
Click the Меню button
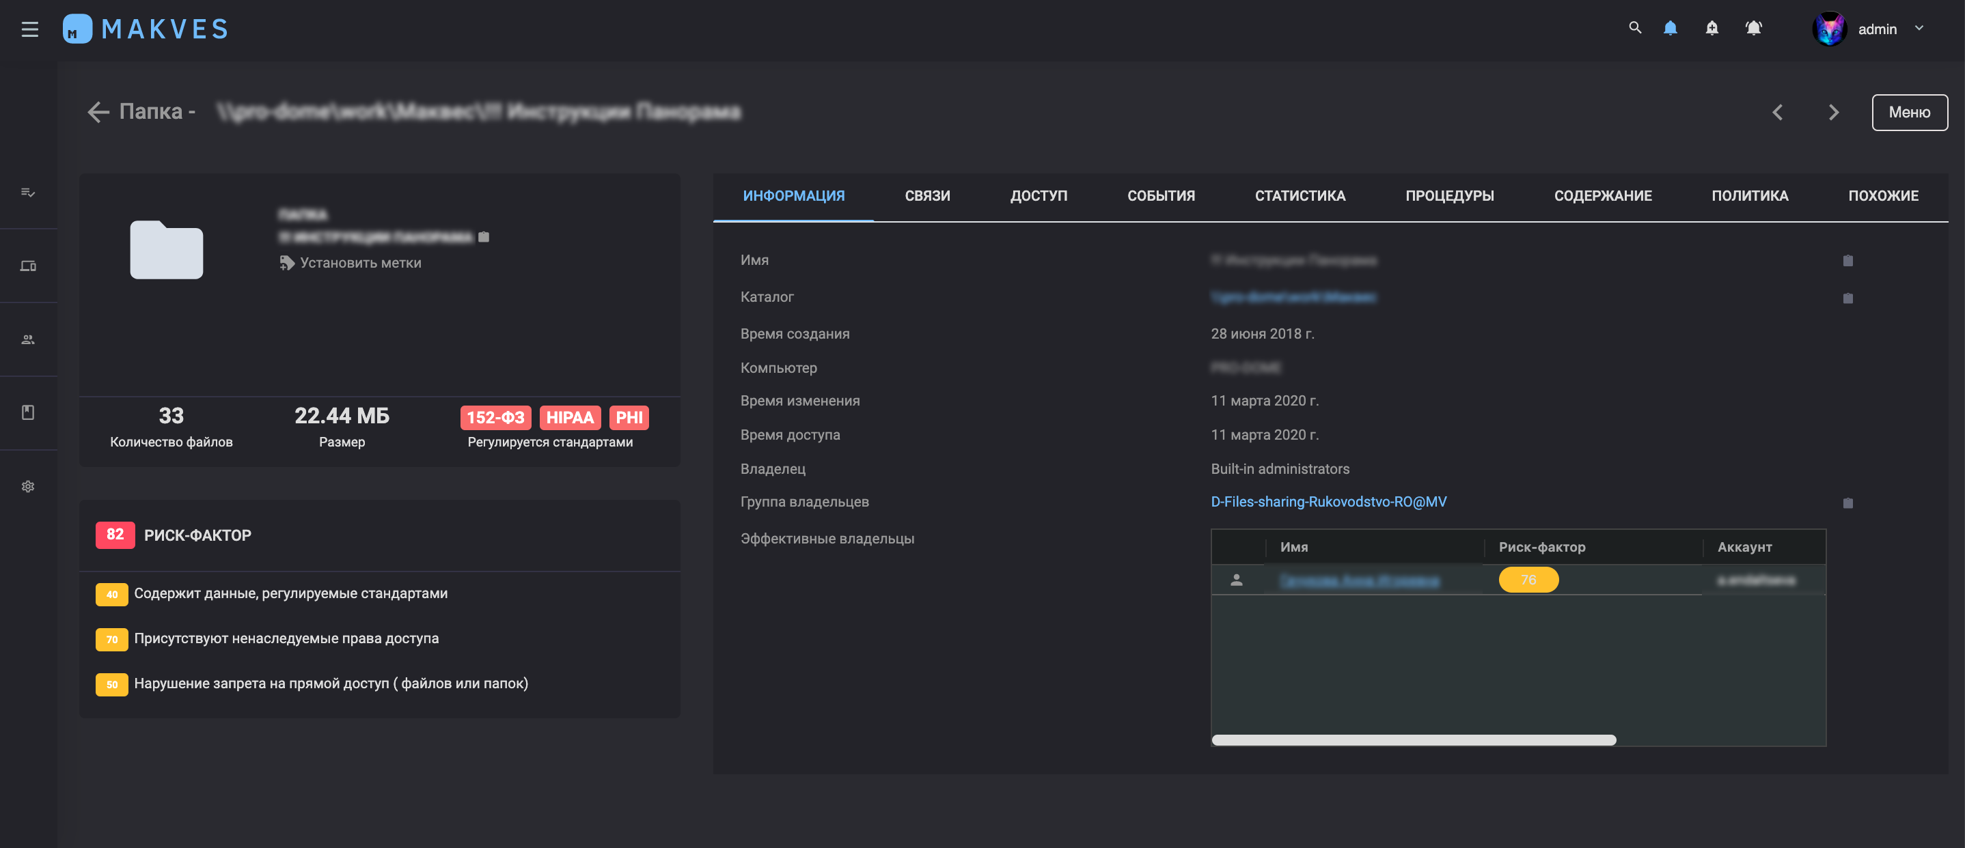click(1908, 113)
